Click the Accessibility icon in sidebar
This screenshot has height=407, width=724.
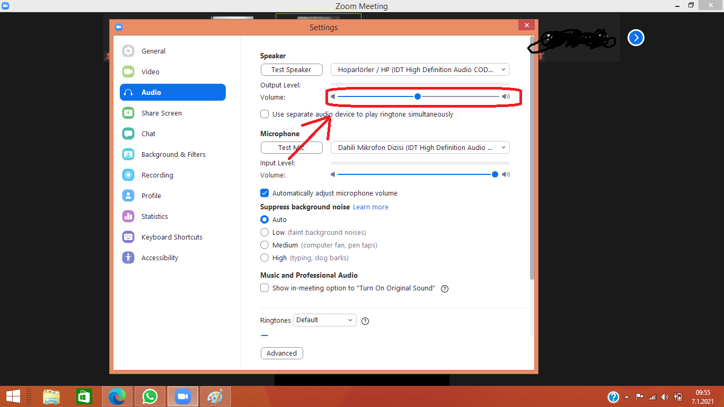tap(128, 258)
